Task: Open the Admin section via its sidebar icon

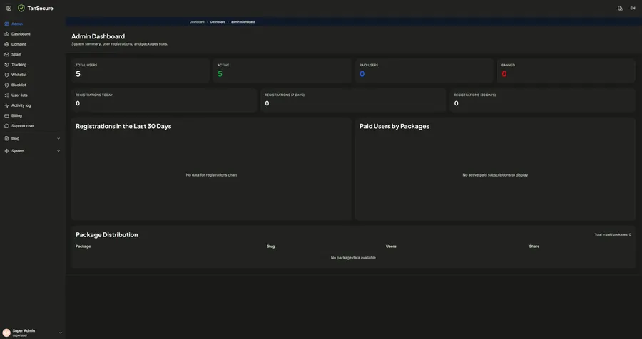Action: (x=6, y=24)
